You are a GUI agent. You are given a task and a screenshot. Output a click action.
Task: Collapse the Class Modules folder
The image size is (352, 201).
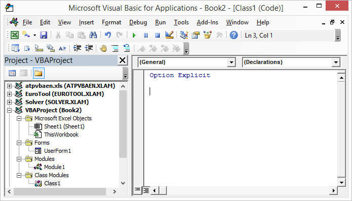pyautogui.click(x=19, y=175)
